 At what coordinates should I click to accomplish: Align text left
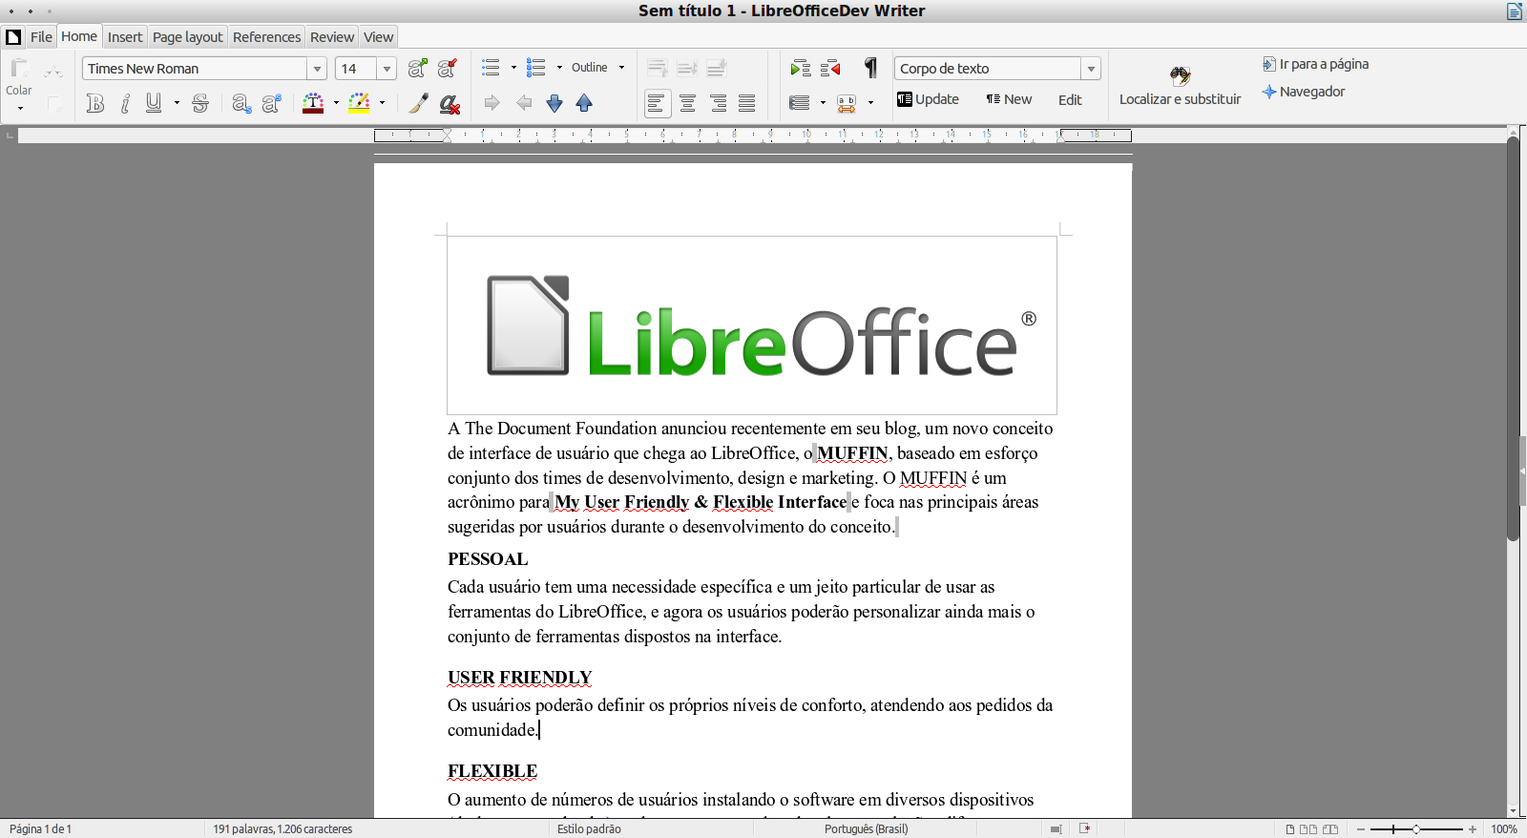click(657, 103)
